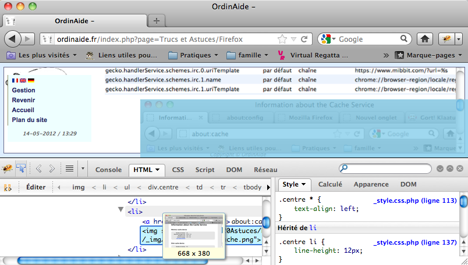Switch to the DOM panel
The image size is (468, 265).
coord(234,170)
